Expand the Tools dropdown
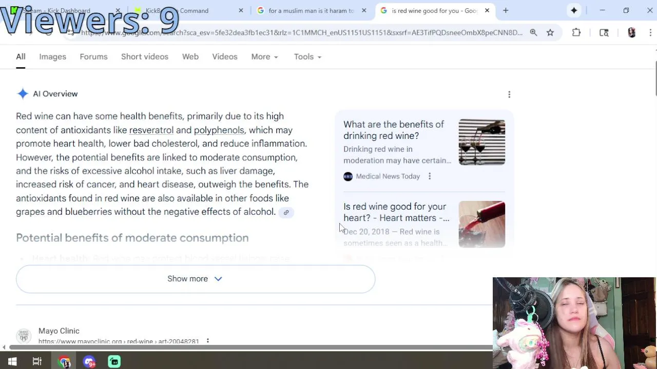The width and height of the screenshot is (657, 369). (307, 57)
